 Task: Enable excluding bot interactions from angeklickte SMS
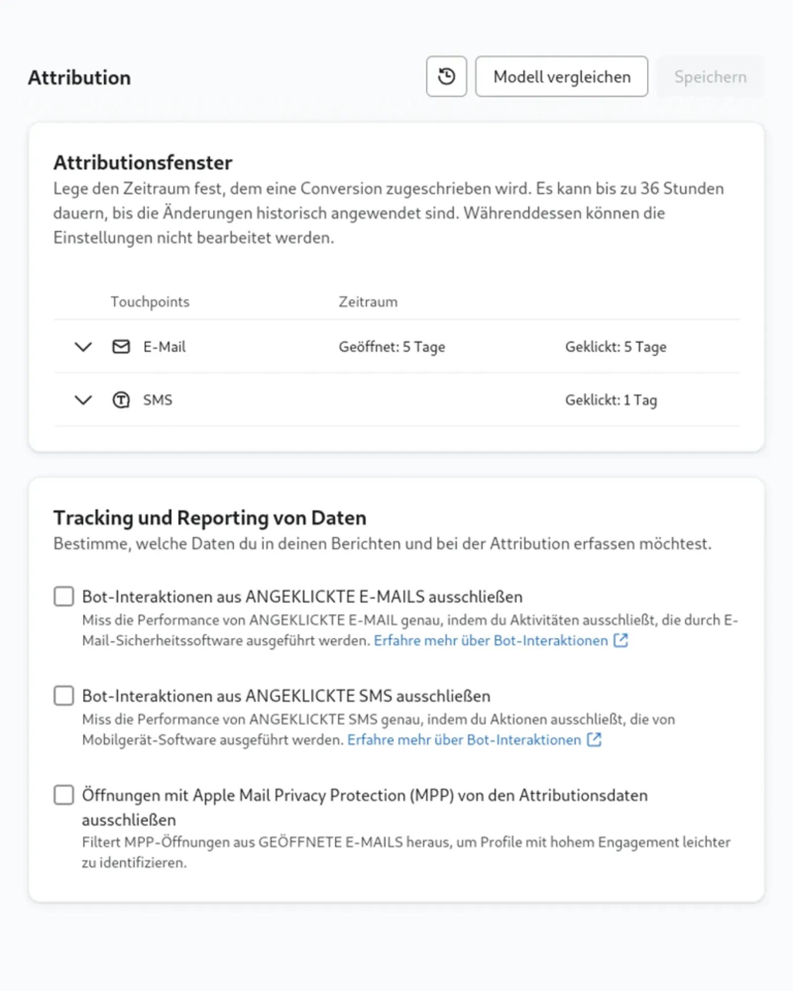[63, 696]
